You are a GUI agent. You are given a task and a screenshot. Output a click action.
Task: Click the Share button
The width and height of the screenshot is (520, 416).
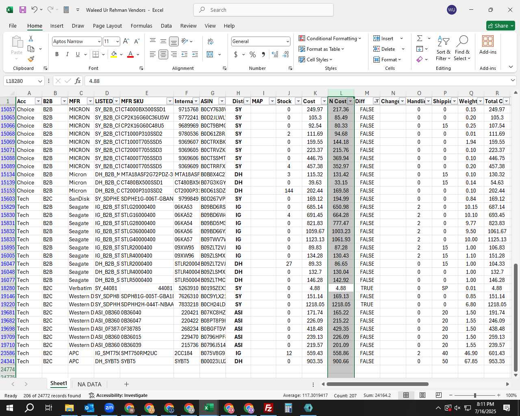tap(500, 26)
